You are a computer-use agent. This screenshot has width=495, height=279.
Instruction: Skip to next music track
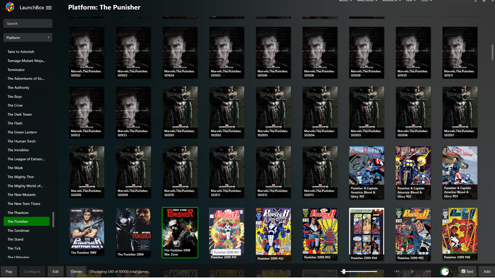[x=428, y=272]
